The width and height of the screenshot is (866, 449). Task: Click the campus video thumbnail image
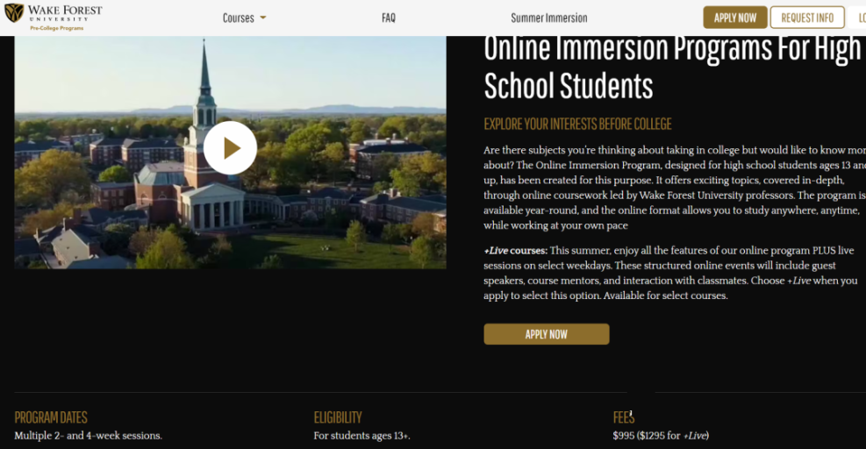230,153
